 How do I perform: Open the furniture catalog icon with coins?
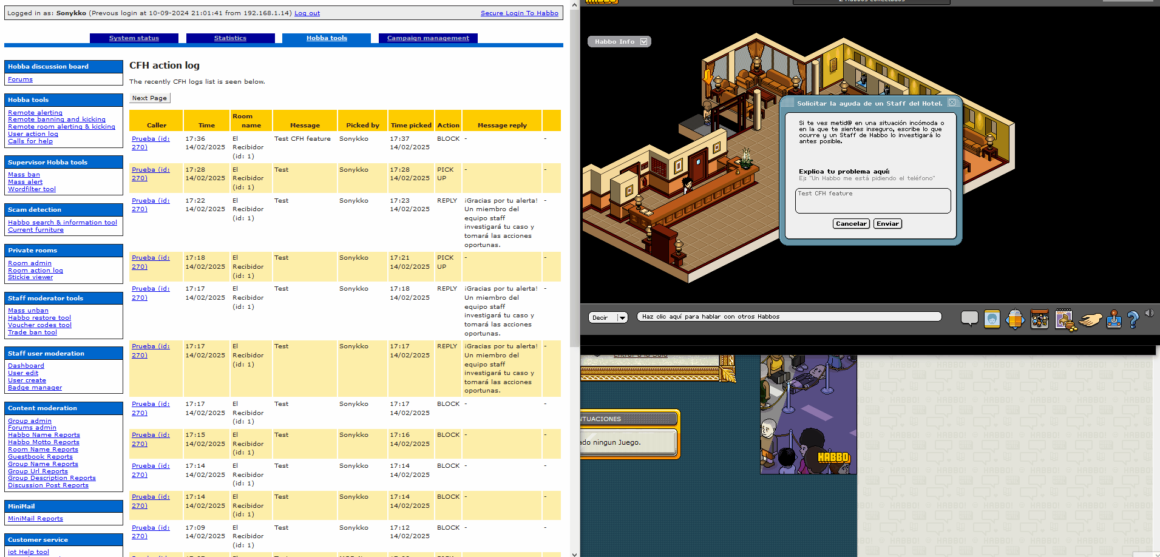coord(1066,319)
